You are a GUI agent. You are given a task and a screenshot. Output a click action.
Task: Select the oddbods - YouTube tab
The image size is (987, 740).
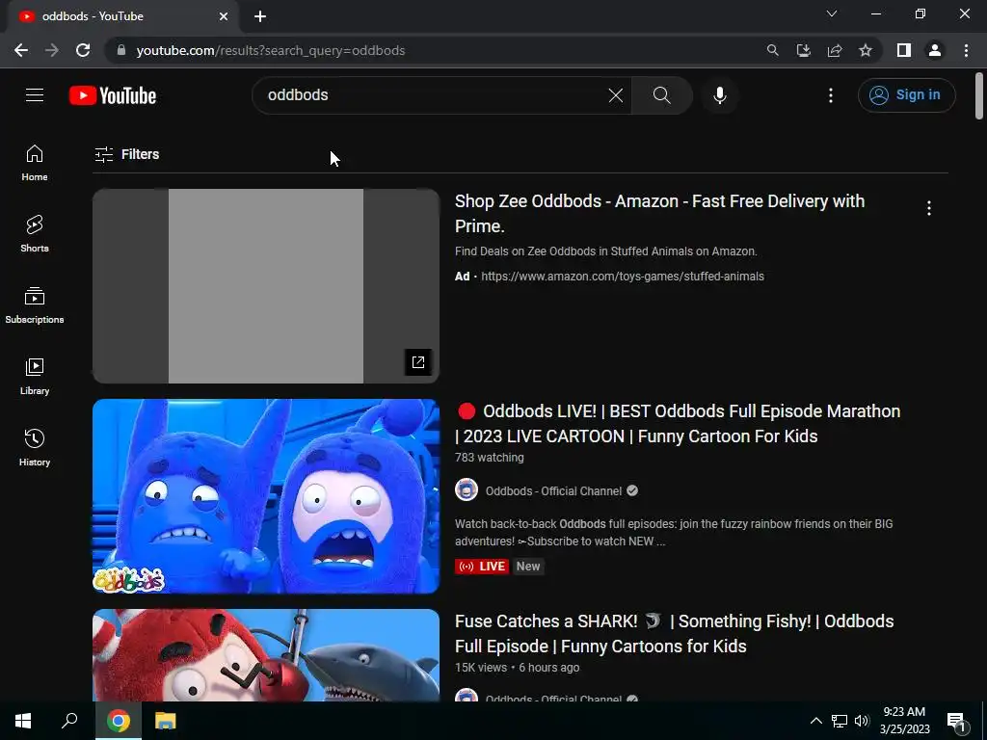point(122,16)
